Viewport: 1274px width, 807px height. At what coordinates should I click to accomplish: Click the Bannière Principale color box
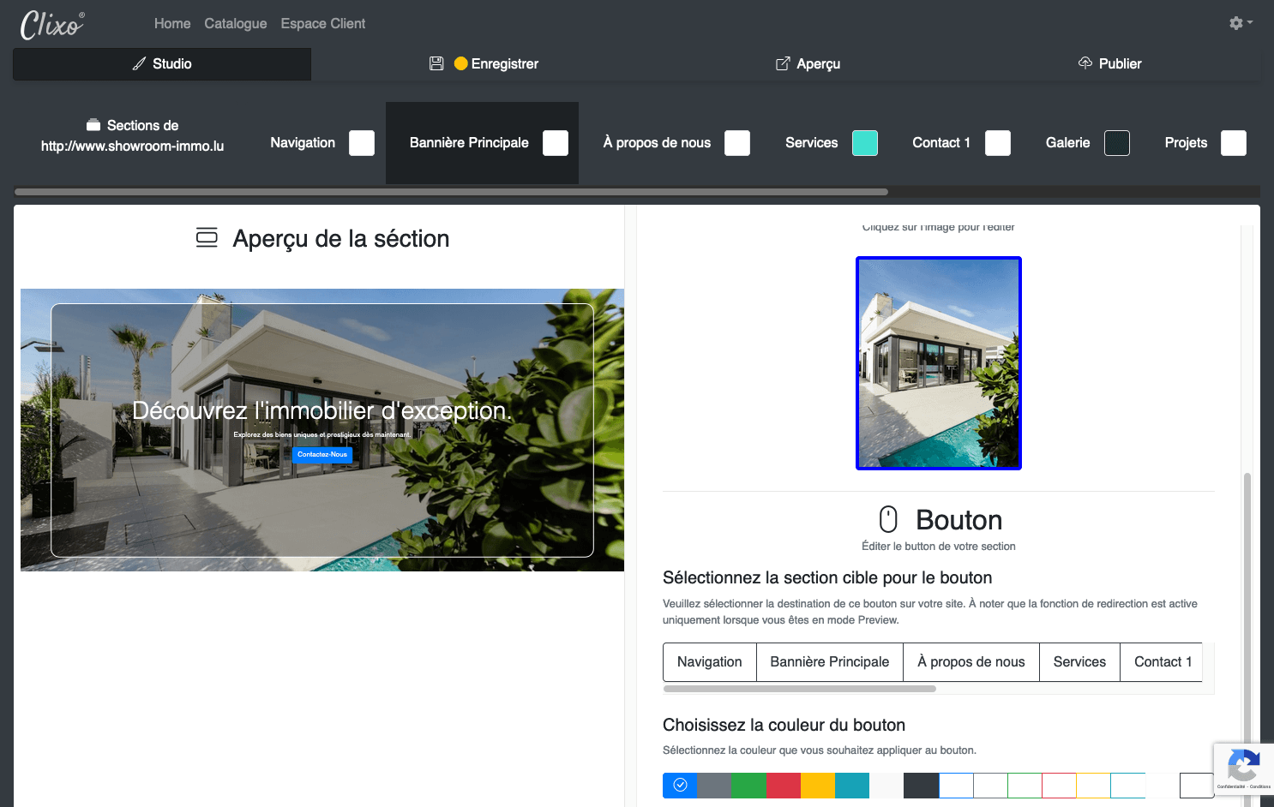[556, 143]
